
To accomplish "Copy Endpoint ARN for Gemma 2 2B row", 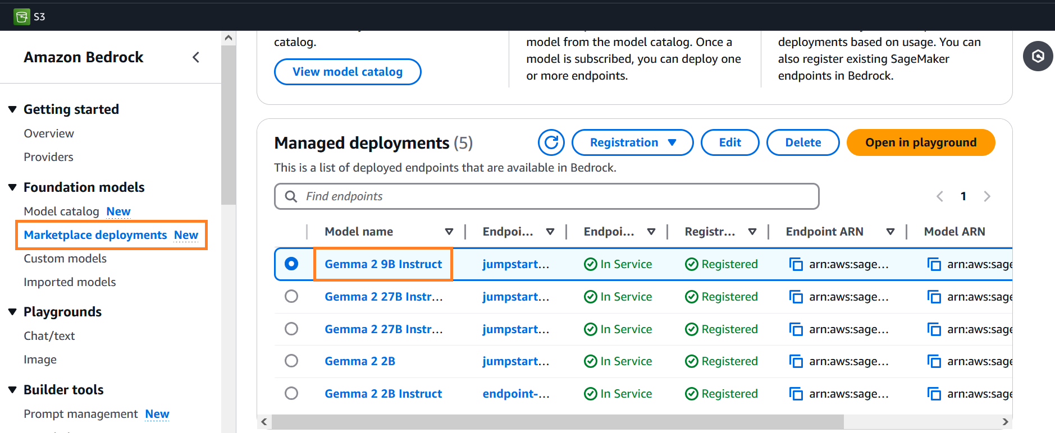I will tap(796, 361).
